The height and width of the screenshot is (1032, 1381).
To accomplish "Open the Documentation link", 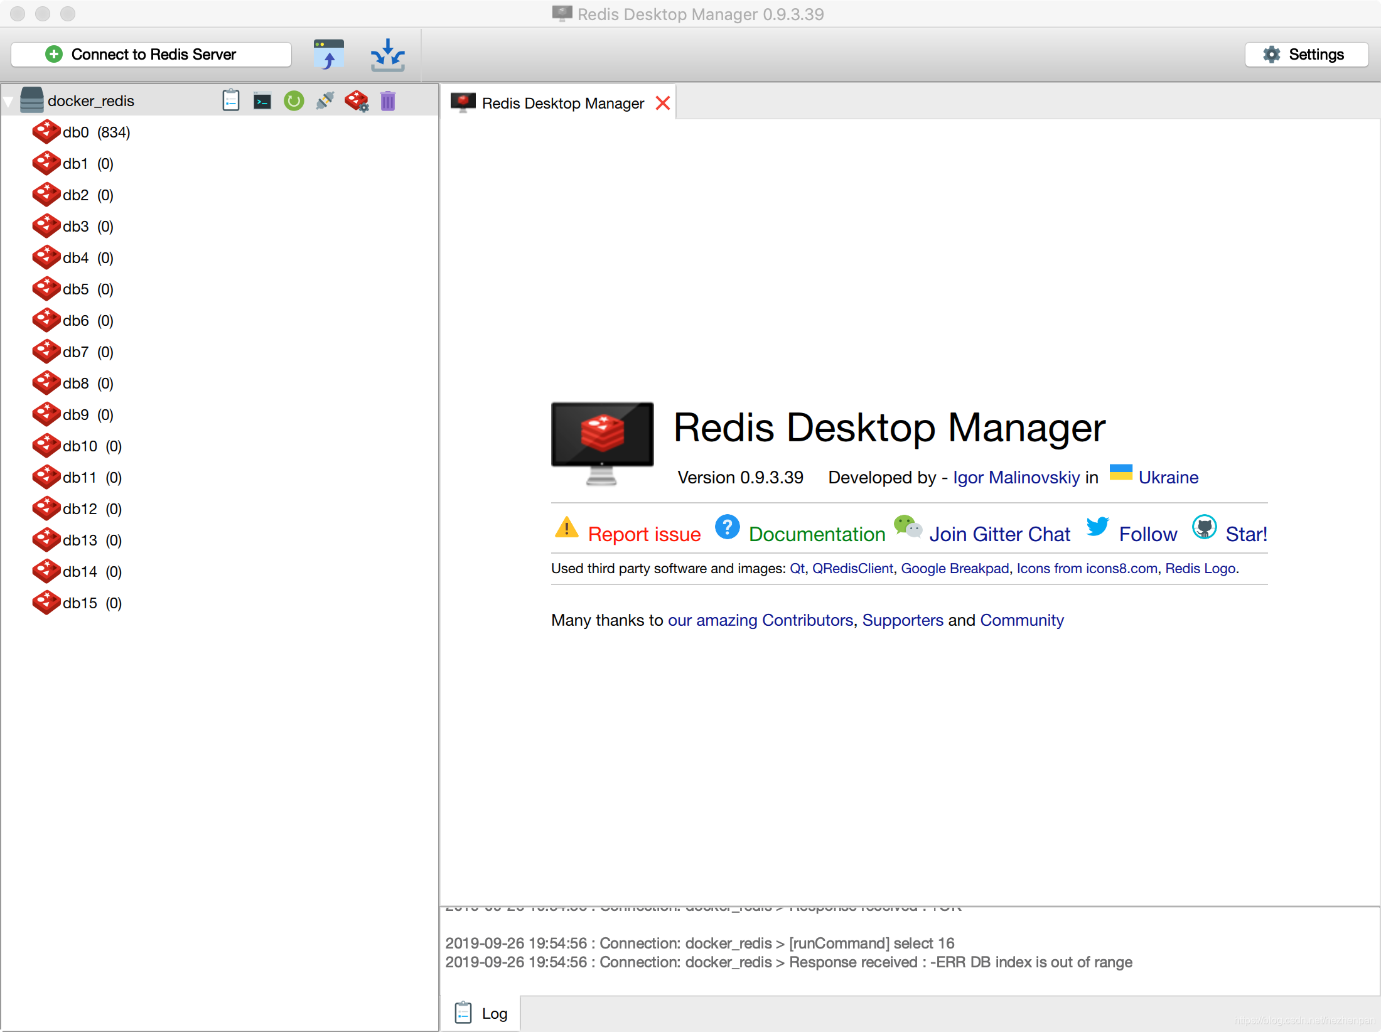I will click(816, 534).
